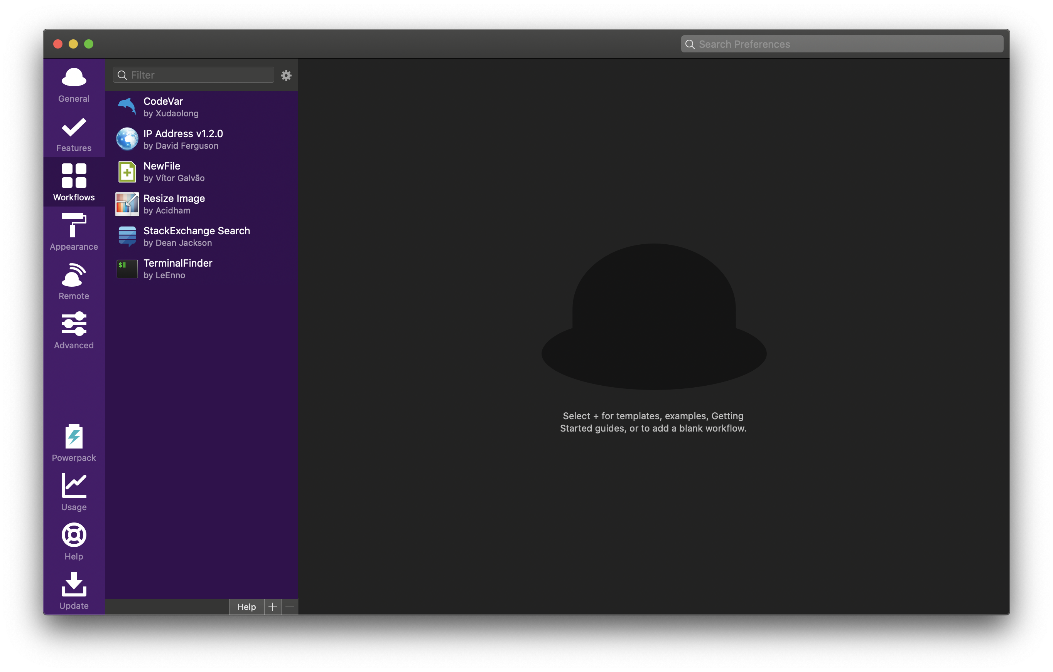Viewport: 1053px width, 672px height.
Task: Click 'by LeEnno' author text
Action: coord(164,275)
